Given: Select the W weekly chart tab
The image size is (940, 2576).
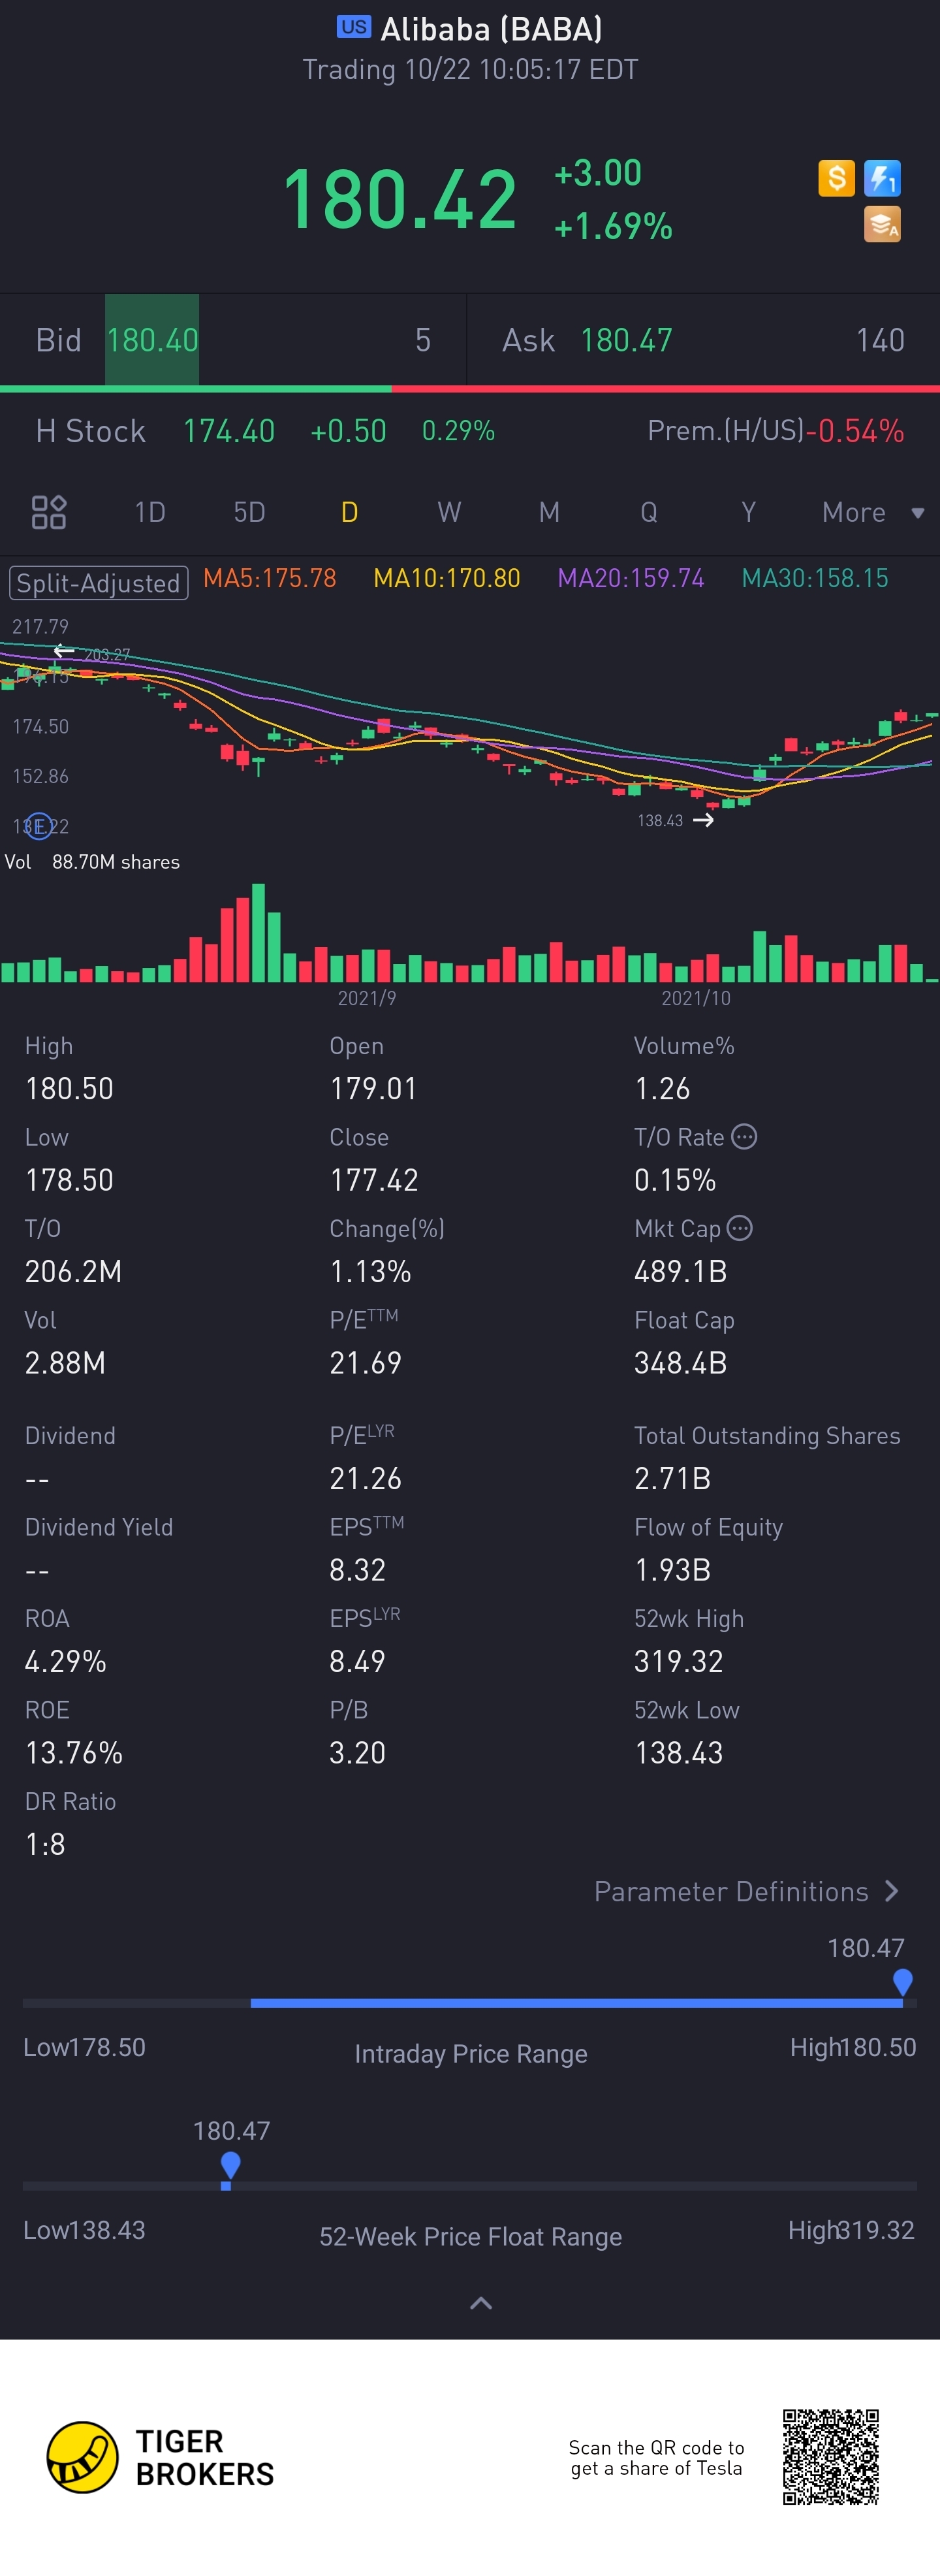Looking at the screenshot, I should [450, 512].
